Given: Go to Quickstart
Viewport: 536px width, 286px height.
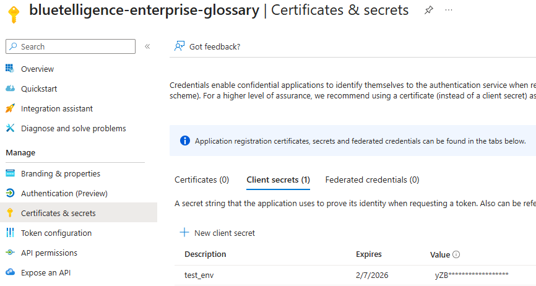Looking at the screenshot, I should point(39,89).
